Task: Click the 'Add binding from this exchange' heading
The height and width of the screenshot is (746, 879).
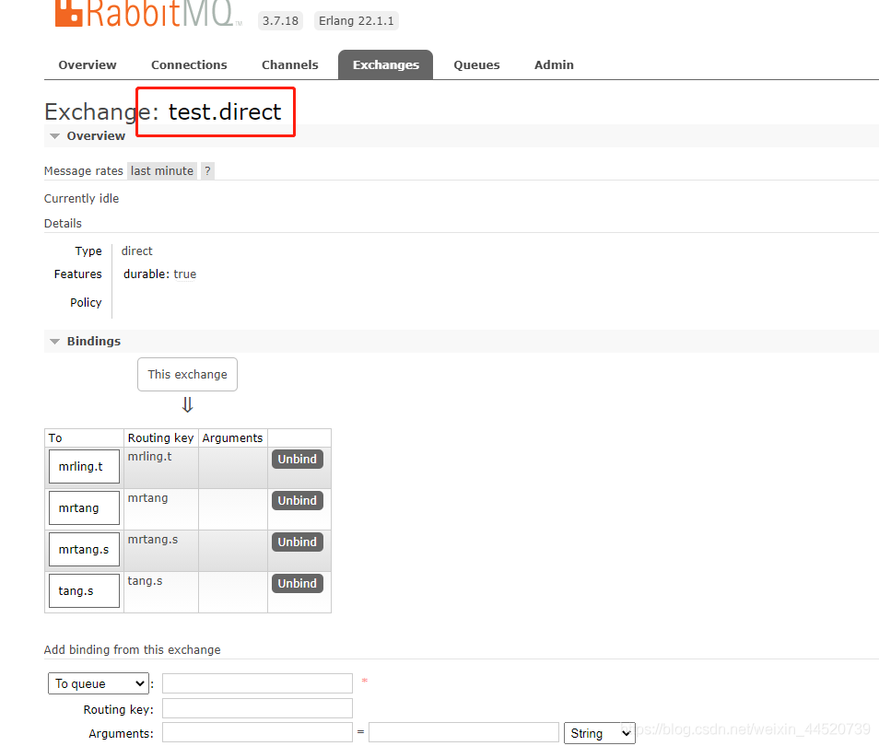Action: [x=133, y=649]
